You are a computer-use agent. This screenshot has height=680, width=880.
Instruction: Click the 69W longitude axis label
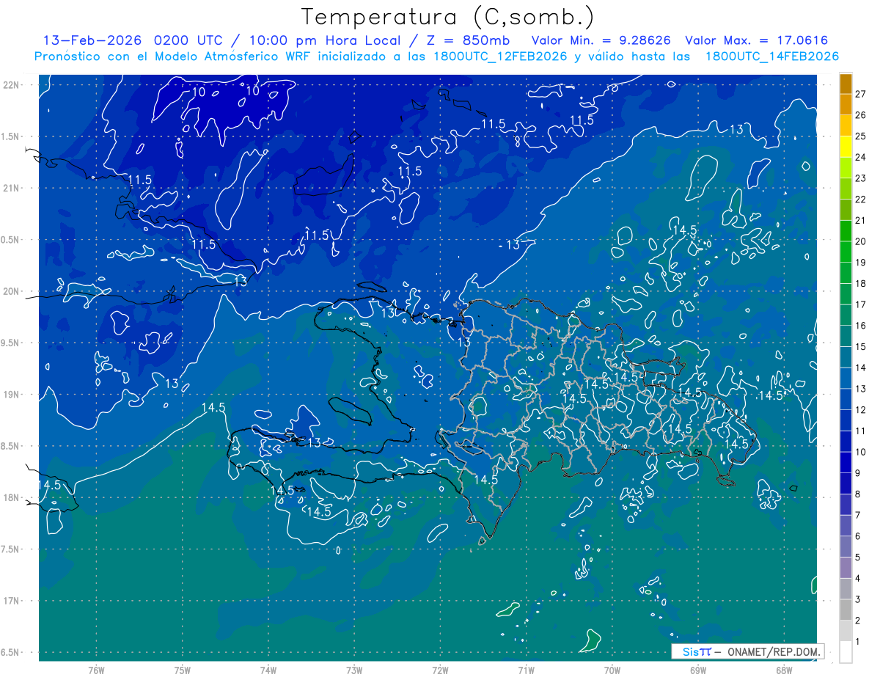pyautogui.click(x=697, y=670)
